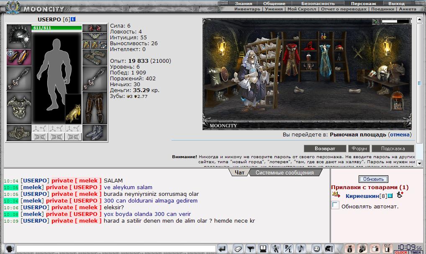
Task: Switch to CLOCK mode
Action: 401,252
